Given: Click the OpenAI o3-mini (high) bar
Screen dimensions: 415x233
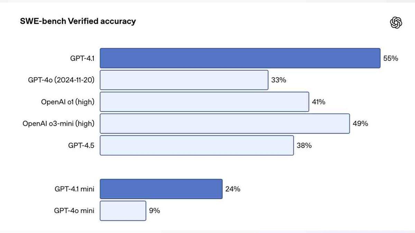Looking at the screenshot, I should pyautogui.click(x=225, y=124).
